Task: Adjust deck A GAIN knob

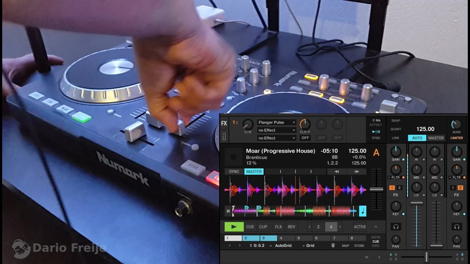Action: click(395, 151)
